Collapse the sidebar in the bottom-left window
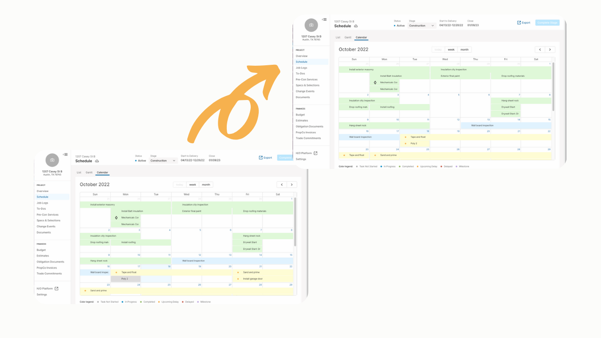The image size is (601, 338). click(x=65, y=154)
